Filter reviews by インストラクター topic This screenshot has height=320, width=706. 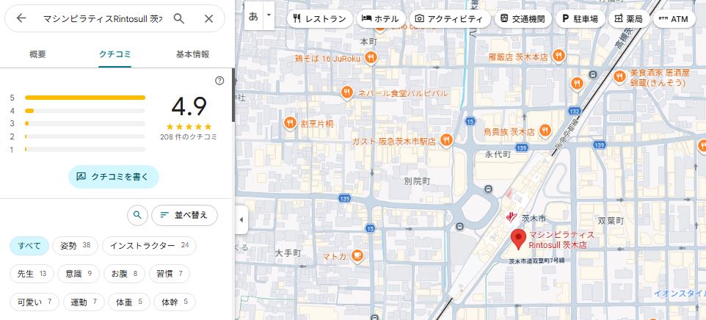point(149,245)
